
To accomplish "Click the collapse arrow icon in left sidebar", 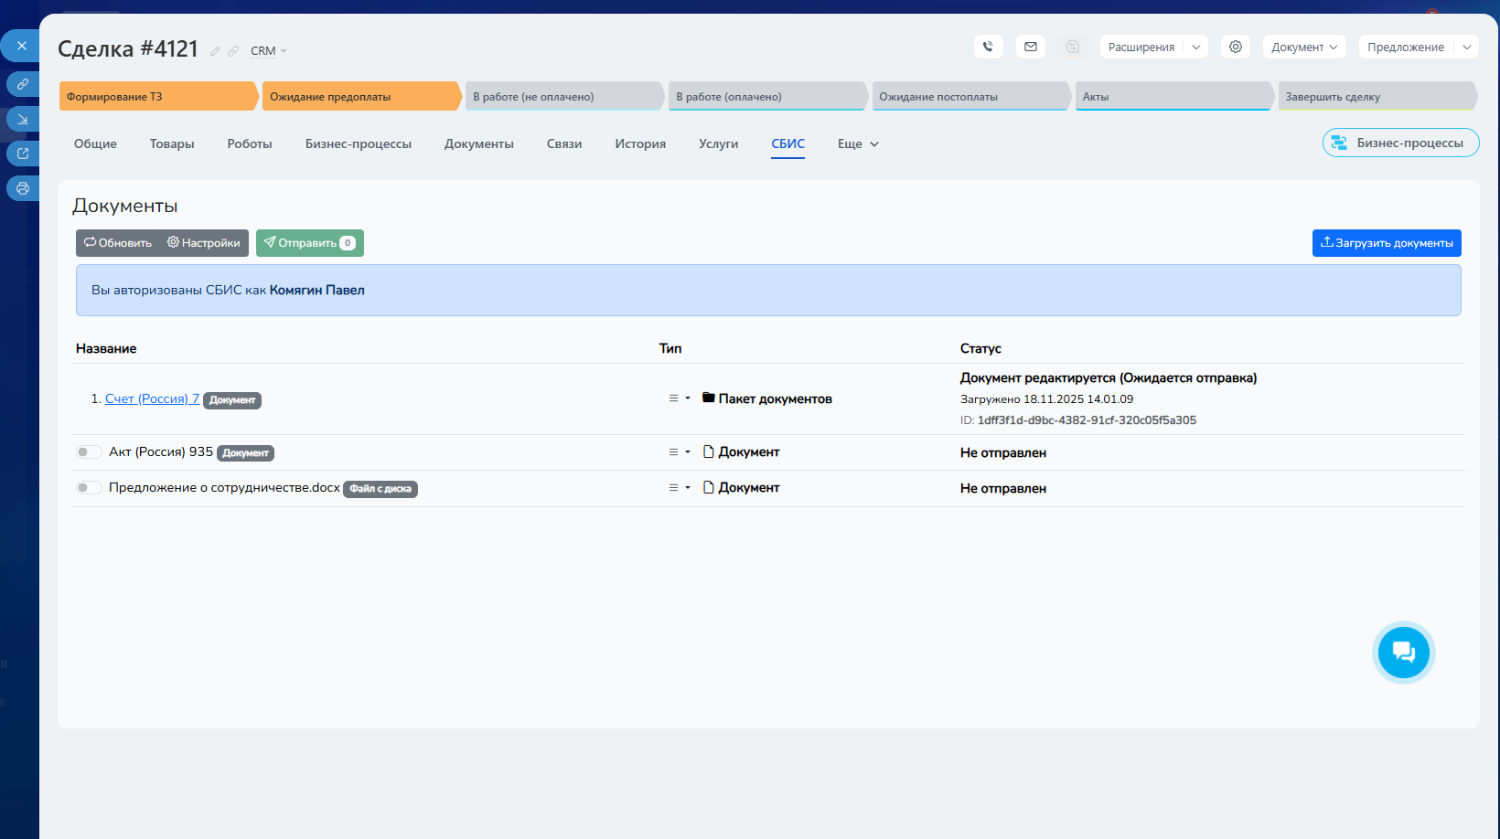I will coord(23,119).
